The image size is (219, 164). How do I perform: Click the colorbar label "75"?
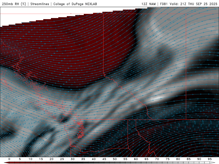click(168, 159)
